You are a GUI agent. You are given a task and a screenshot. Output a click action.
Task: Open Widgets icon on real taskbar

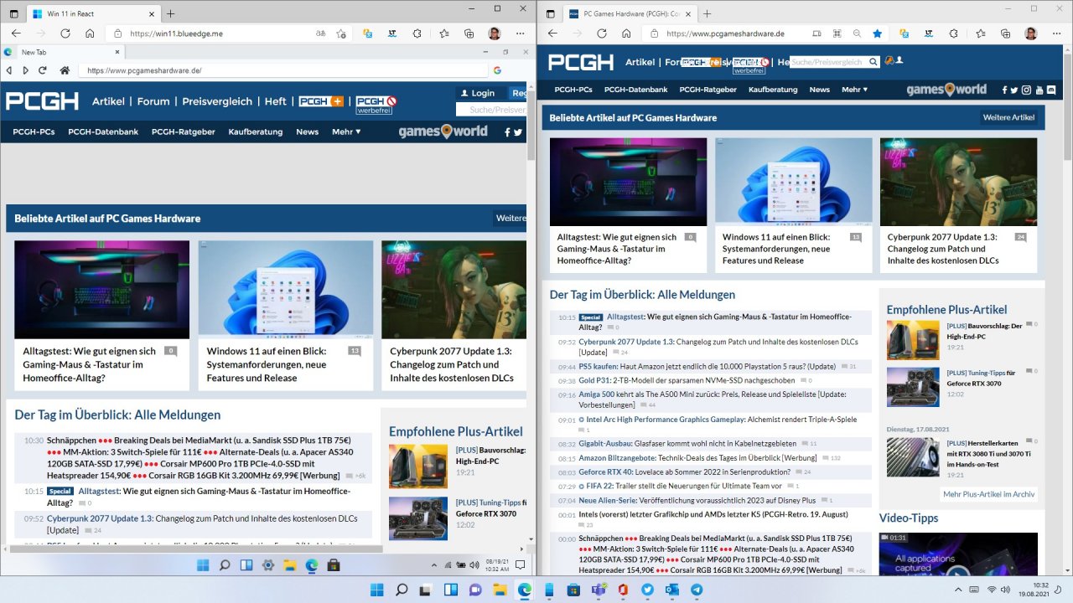450,590
